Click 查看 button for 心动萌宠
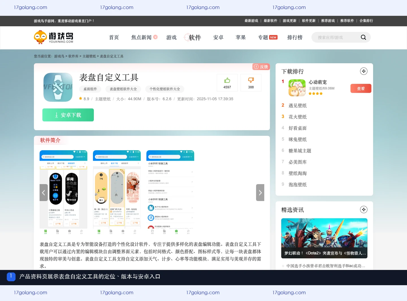The image size is (407, 301). [x=361, y=88]
